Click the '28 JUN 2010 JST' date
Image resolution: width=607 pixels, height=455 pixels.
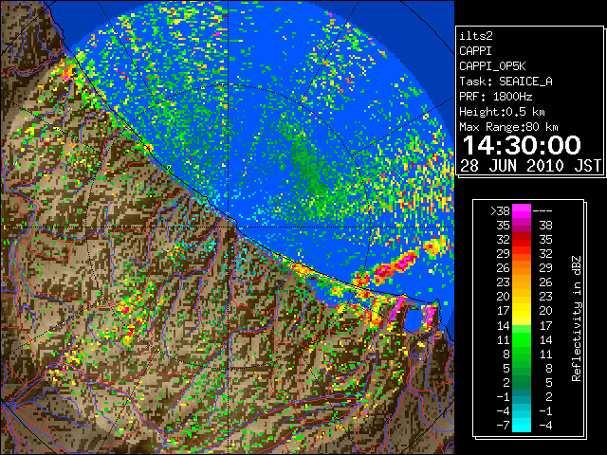tap(530, 166)
